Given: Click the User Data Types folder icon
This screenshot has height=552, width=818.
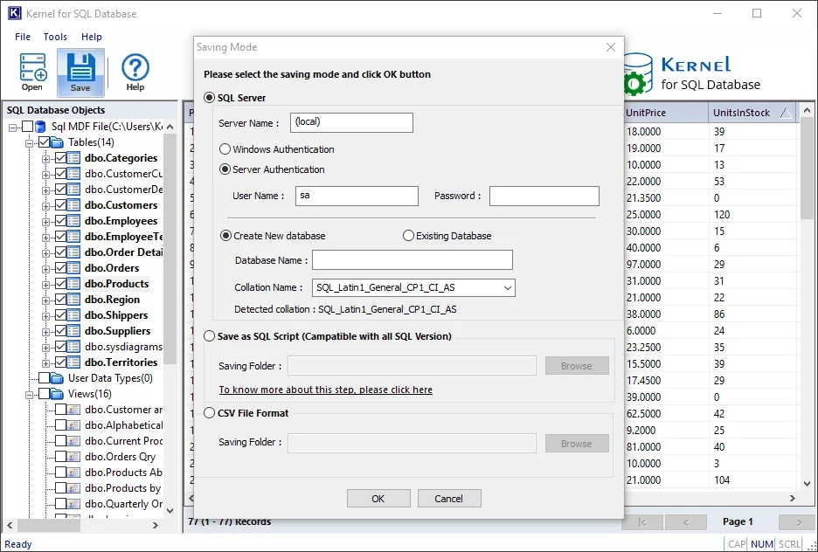Looking at the screenshot, I should (58, 378).
